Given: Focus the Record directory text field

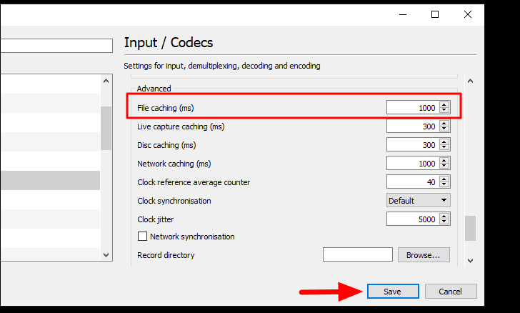Looking at the screenshot, I should click(357, 254).
